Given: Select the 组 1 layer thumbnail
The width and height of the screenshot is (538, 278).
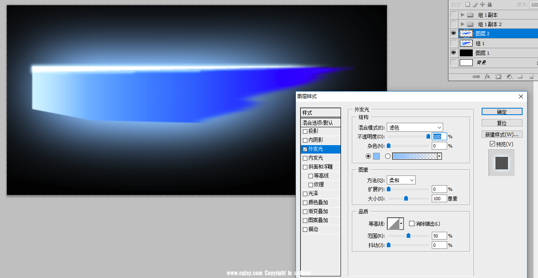Looking at the screenshot, I should point(466,43).
